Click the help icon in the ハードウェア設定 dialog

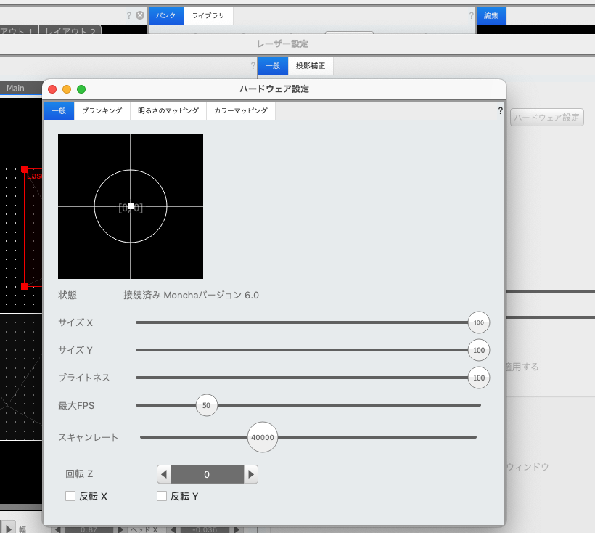[x=500, y=111]
